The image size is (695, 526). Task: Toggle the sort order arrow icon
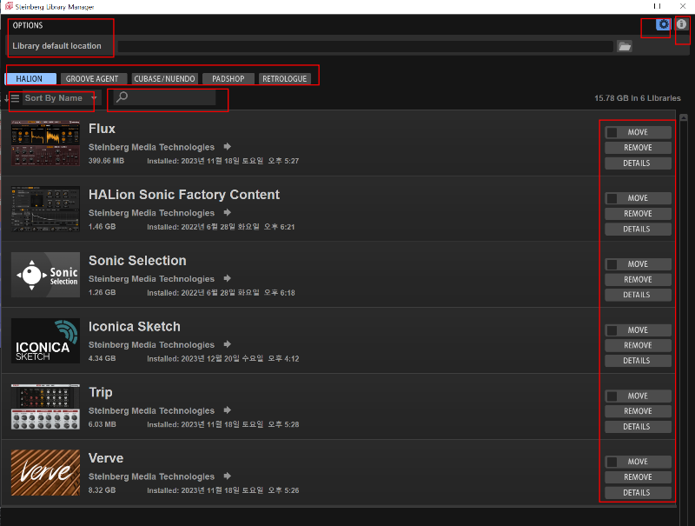(12, 98)
